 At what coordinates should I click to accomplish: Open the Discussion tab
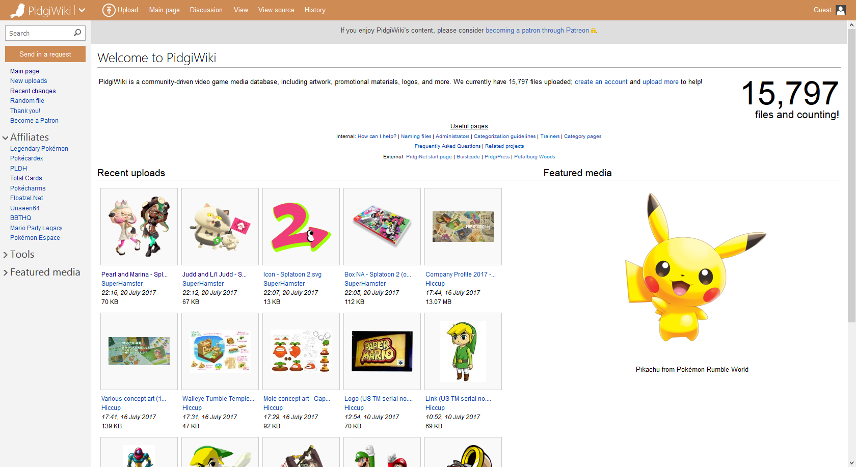(206, 10)
